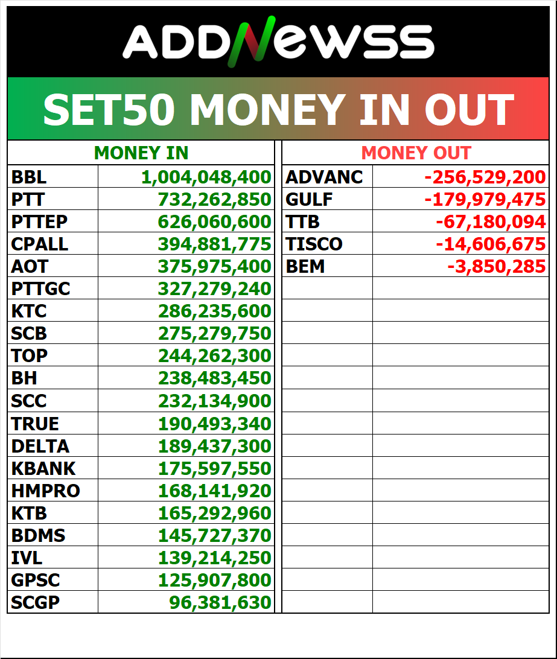Click the TISCO value -14,606,675
Screen dimensions: 557x659
coord(491,244)
